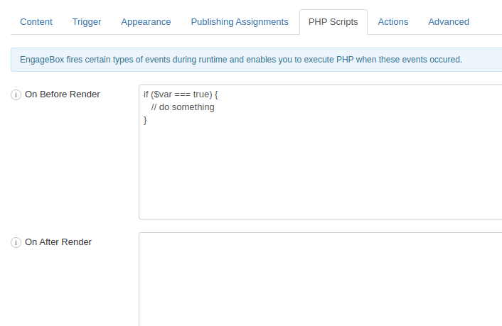The width and height of the screenshot is (502, 326).
Task: Select the PHP Scripts tab
Action: [333, 22]
